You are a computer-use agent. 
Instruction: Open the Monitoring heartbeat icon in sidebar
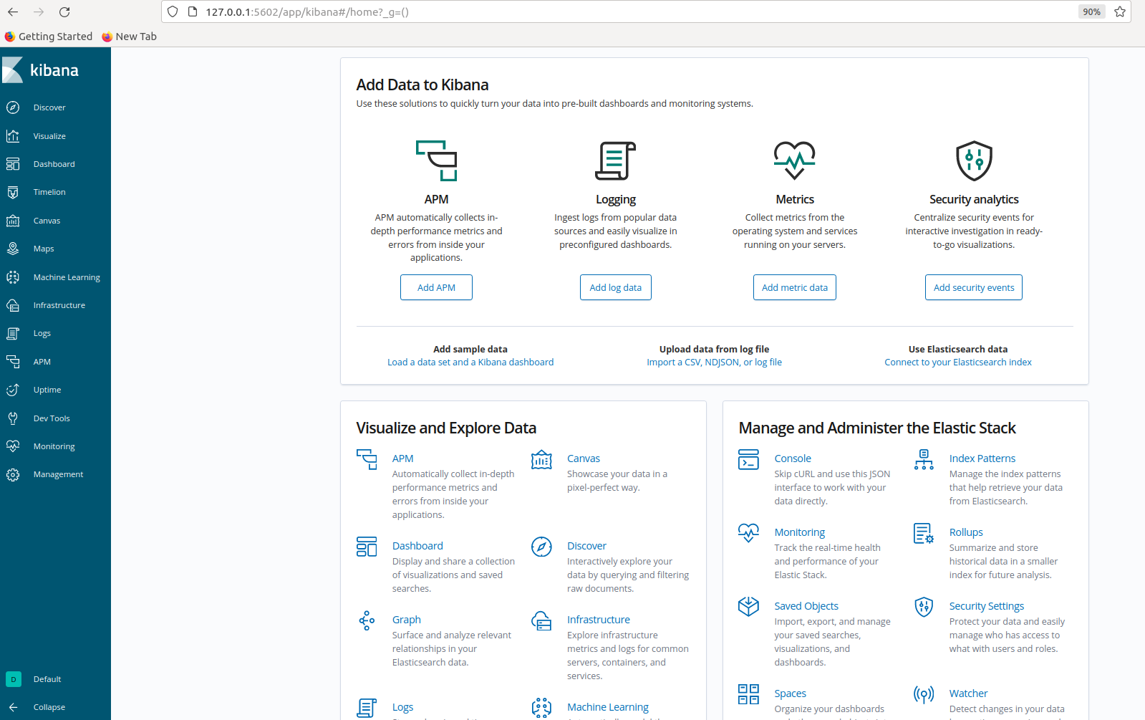click(13, 446)
